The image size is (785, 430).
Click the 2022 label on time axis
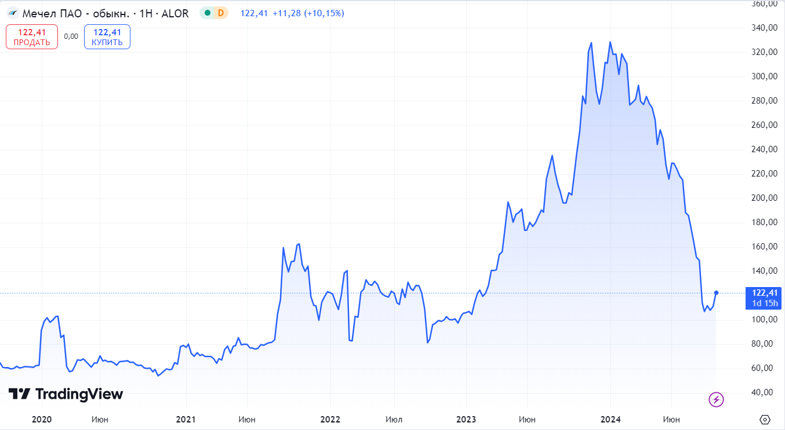pos(330,419)
